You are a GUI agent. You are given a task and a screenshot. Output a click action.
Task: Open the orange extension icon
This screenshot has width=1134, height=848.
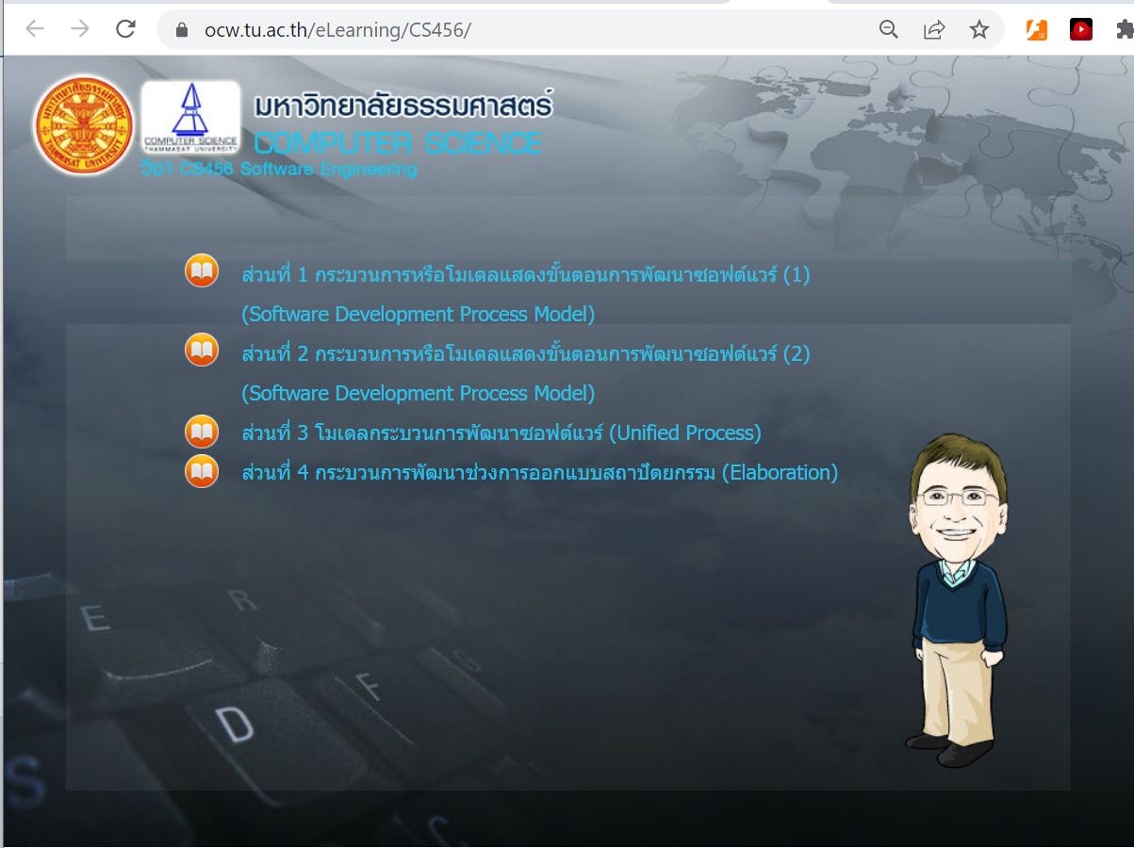pyautogui.click(x=1036, y=30)
